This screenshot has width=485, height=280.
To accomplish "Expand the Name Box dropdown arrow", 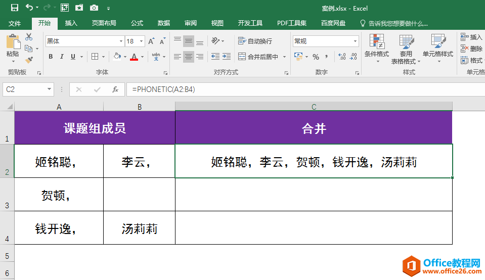I will (x=49, y=89).
